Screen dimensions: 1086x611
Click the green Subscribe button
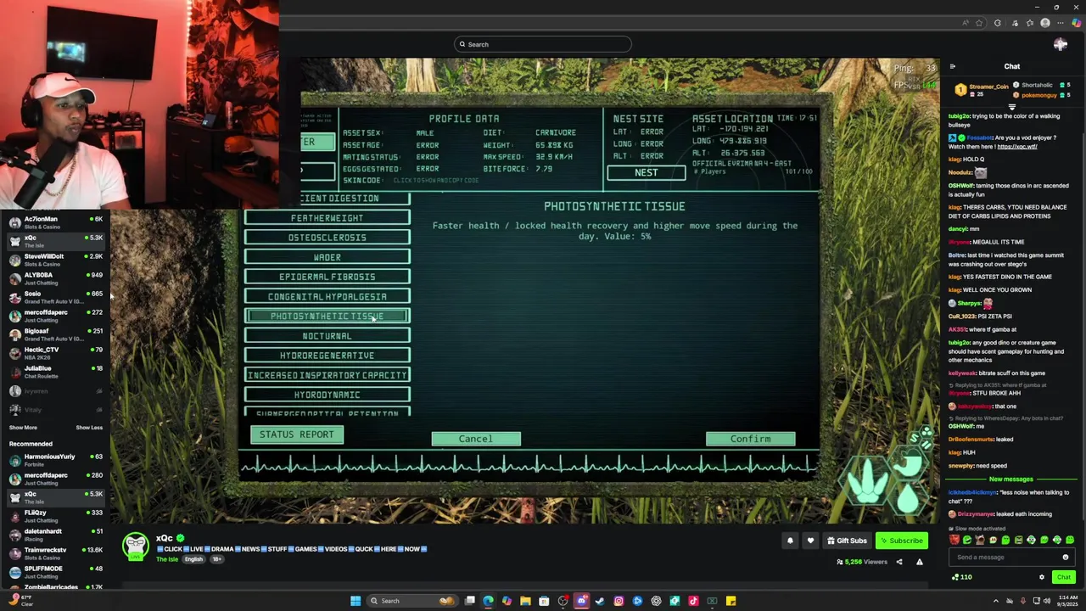[x=901, y=541]
